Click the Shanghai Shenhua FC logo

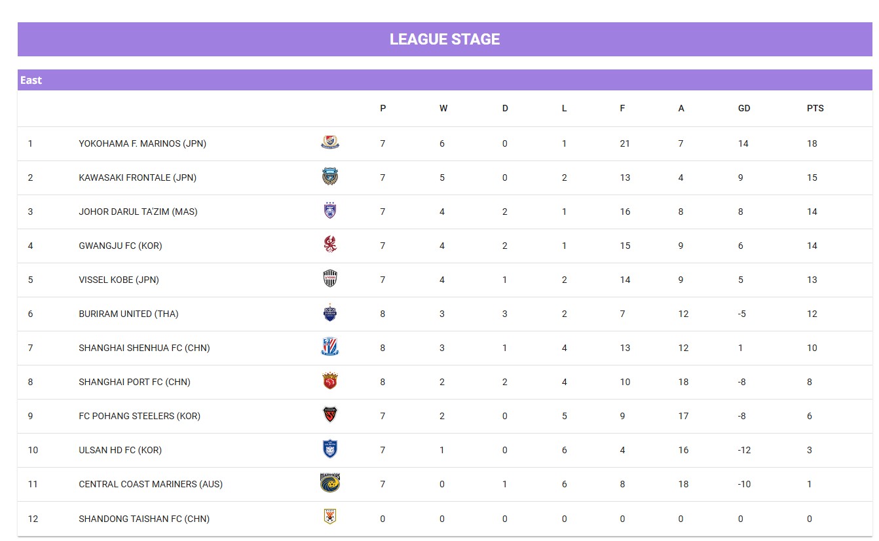(330, 346)
